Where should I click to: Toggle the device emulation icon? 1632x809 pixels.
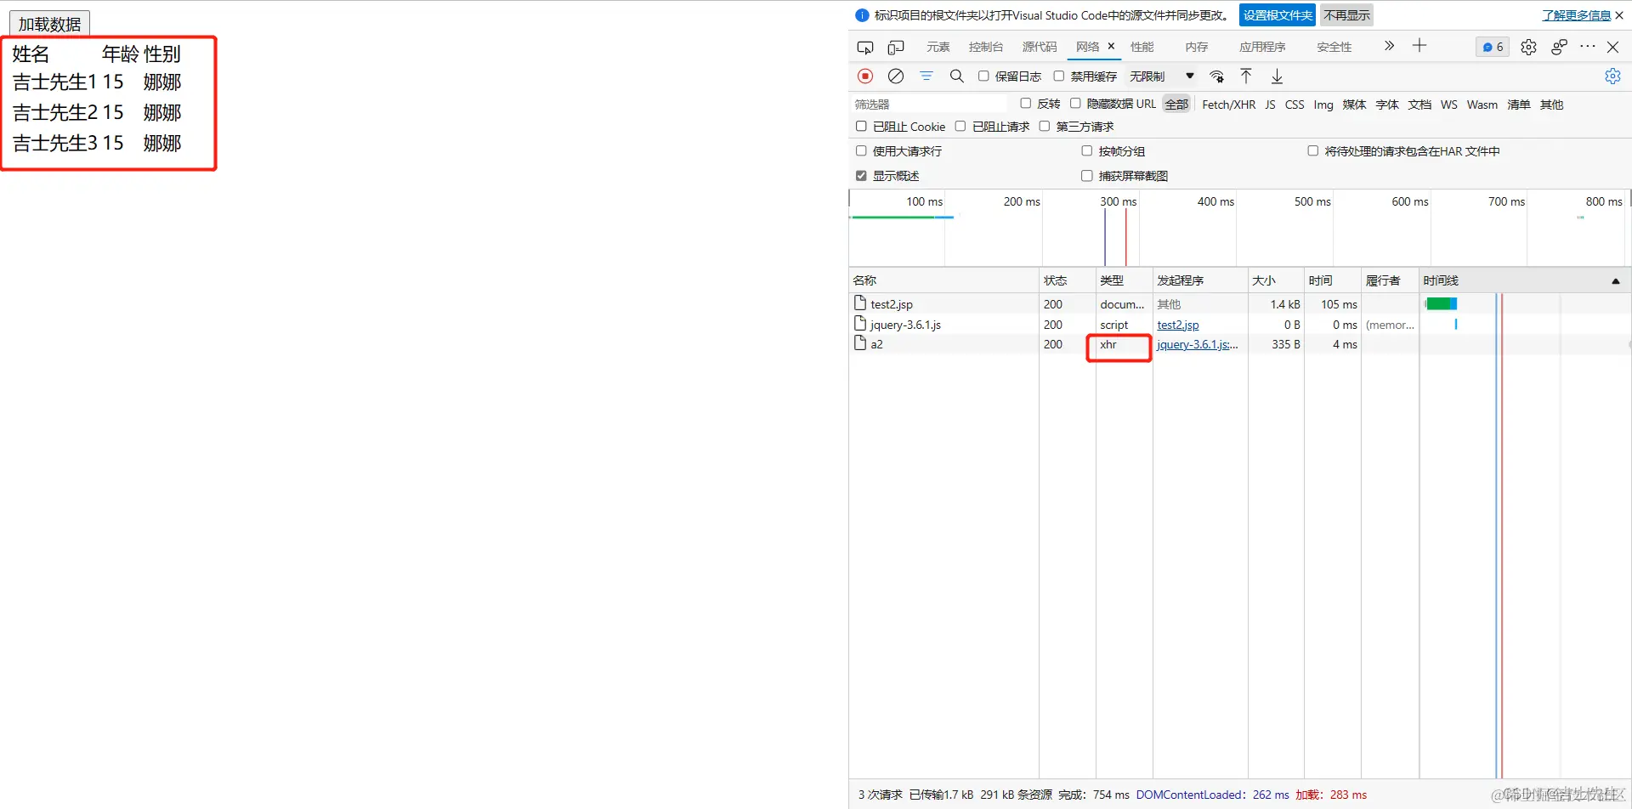pos(896,48)
